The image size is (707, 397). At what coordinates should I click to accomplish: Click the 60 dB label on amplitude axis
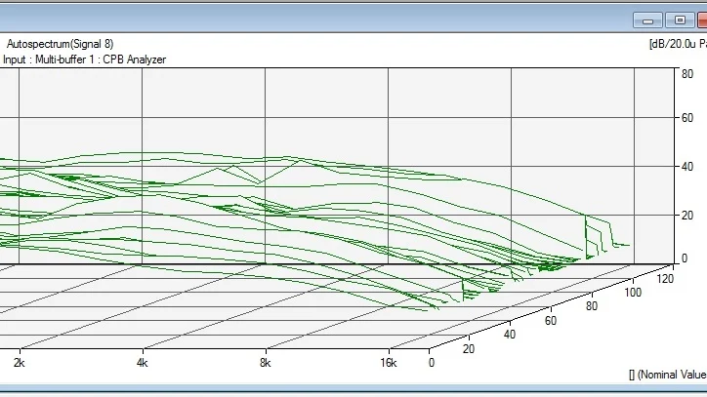(687, 118)
